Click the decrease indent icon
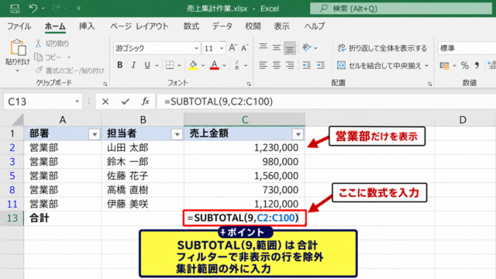The height and width of the screenshot is (279, 496). point(307,65)
